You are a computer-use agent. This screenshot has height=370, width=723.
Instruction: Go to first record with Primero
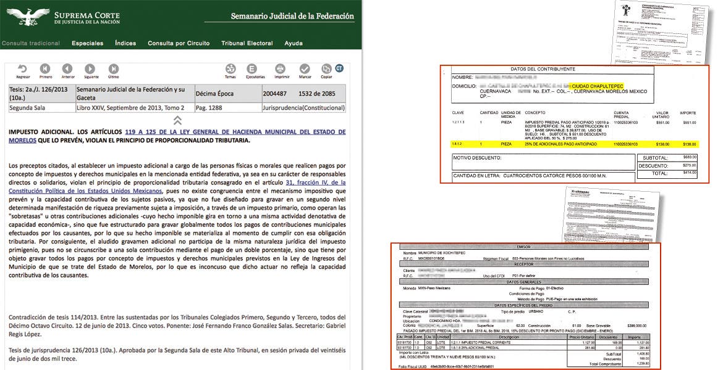pyautogui.click(x=46, y=68)
